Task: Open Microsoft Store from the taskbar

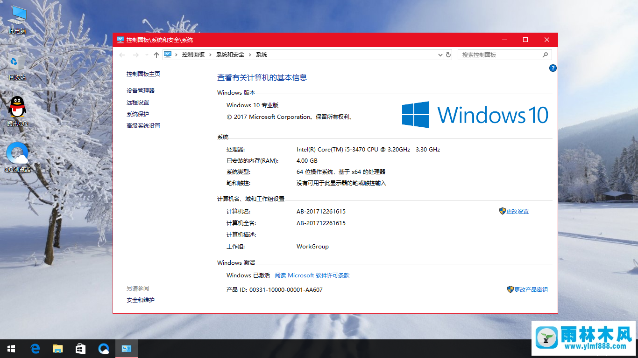Action: (x=80, y=348)
